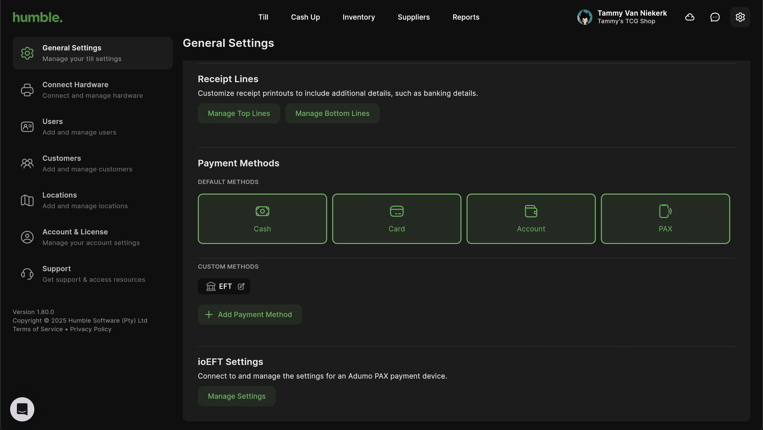
Task: Open the chat messages icon
Action: pyautogui.click(x=715, y=17)
